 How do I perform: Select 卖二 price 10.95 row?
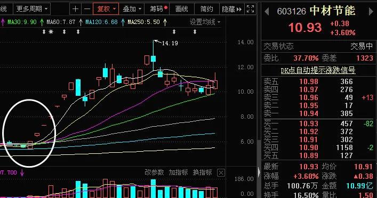coord(318,105)
